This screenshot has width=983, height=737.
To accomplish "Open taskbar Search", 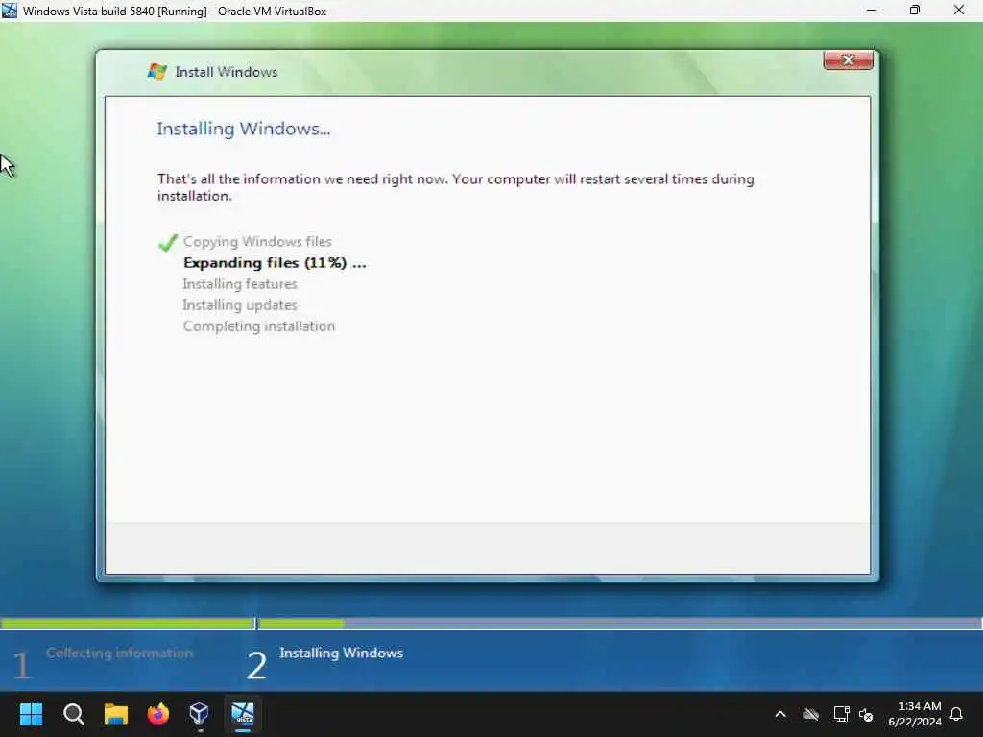I will point(73,714).
